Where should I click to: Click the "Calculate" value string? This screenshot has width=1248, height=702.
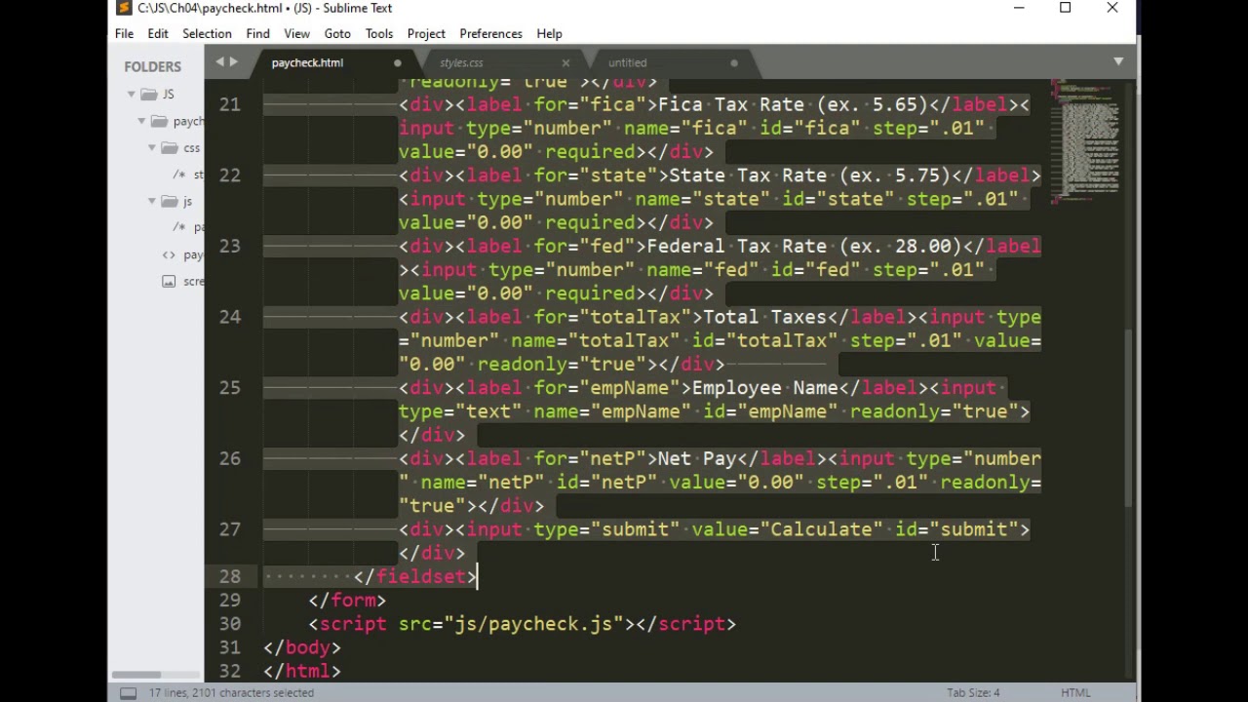[x=822, y=529]
